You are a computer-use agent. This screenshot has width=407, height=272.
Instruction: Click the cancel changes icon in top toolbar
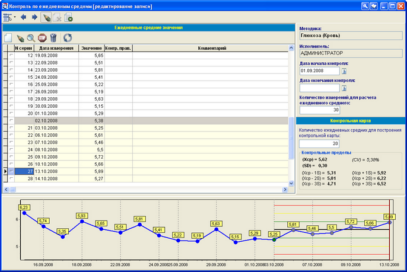point(57,18)
